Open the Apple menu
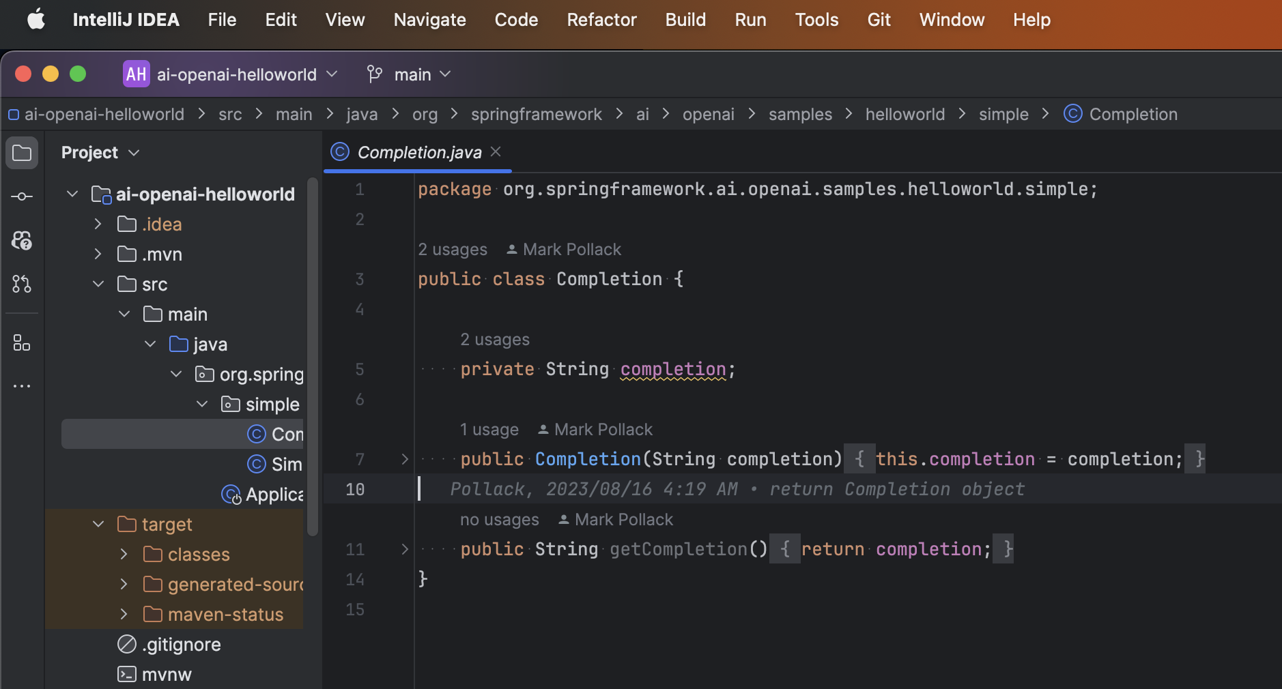The width and height of the screenshot is (1282, 689). pyautogui.click(x=35, y=19)
